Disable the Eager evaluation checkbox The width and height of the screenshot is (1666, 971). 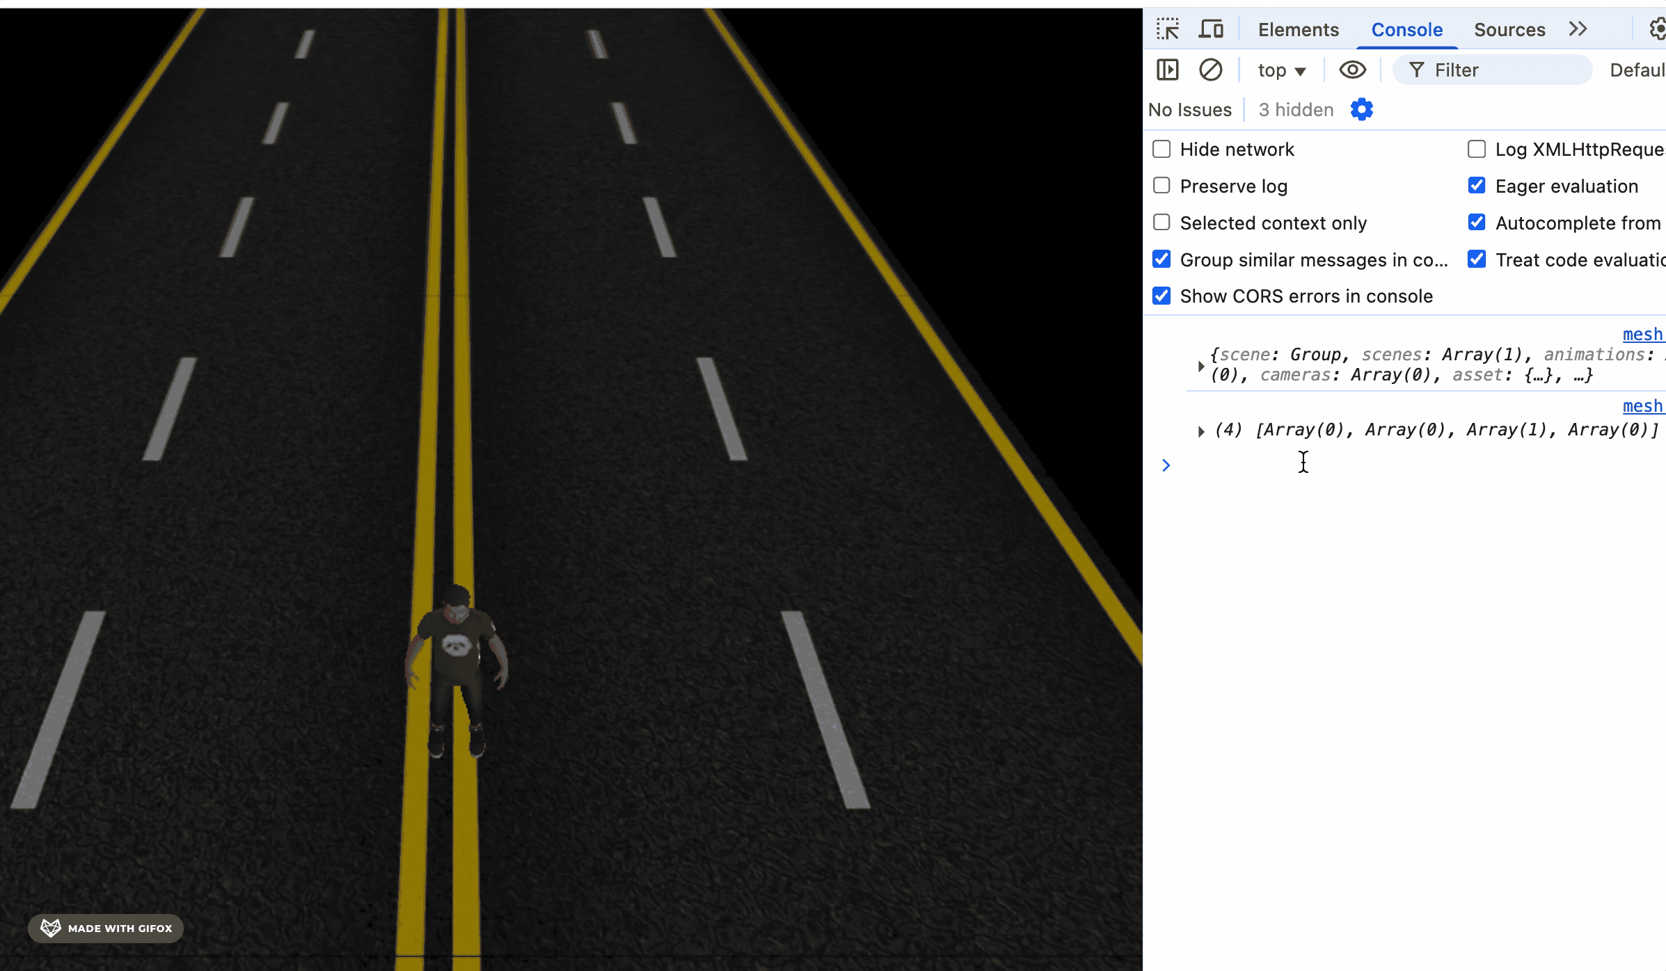(x=1477, y=185)
